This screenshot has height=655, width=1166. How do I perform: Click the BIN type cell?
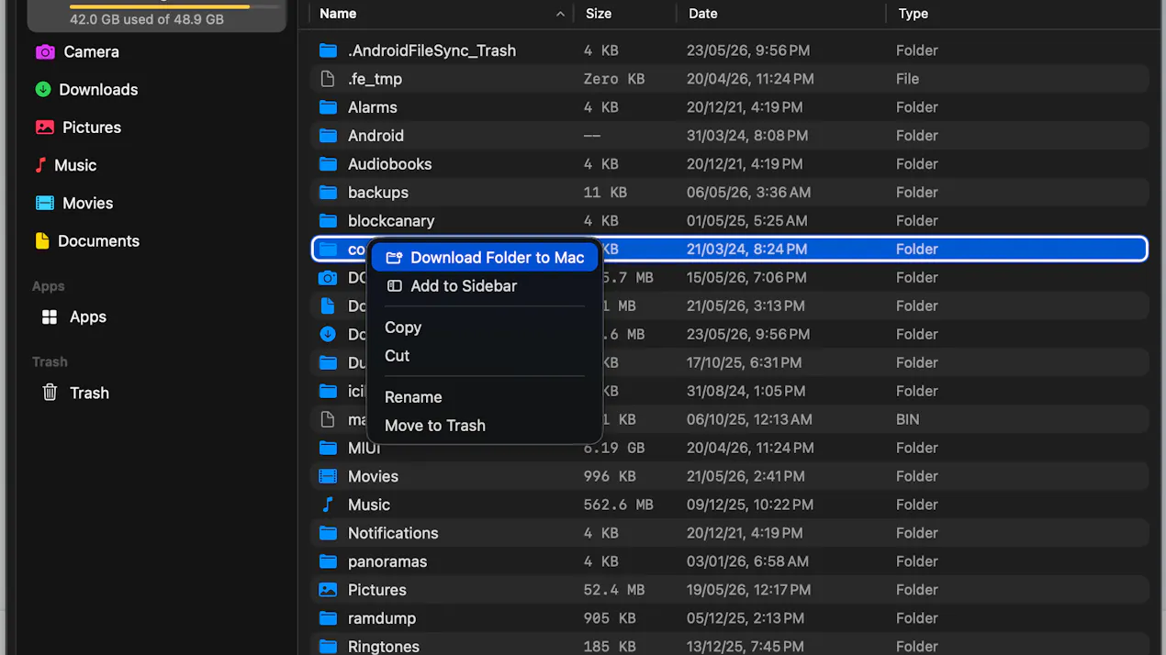[x=908, y=419]
